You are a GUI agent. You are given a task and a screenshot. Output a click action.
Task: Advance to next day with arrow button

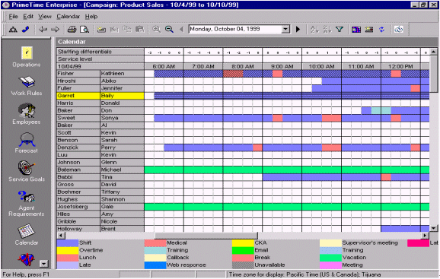click(298, 29)
